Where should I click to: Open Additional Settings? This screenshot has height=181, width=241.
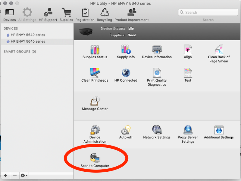click(219, 132)
